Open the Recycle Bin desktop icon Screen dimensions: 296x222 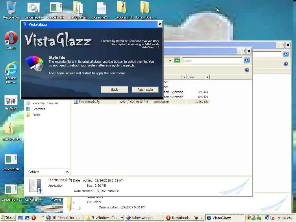click(x=11, y=10)
